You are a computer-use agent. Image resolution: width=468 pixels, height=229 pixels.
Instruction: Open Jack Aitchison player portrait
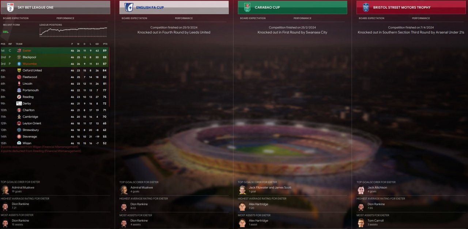click(361, 190)
